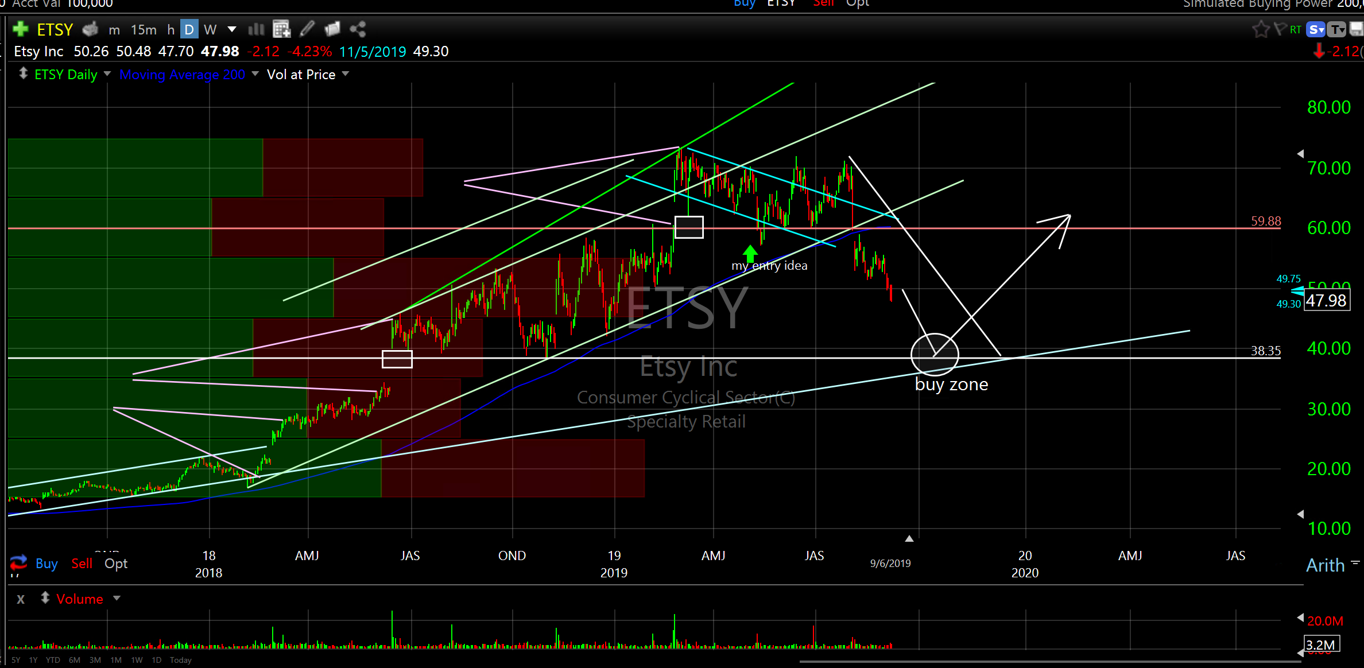
Task: Open the drawing pencil tool
Action: 307,29
